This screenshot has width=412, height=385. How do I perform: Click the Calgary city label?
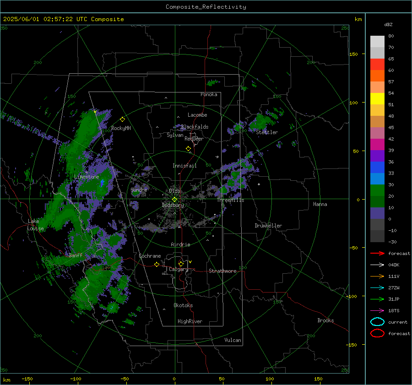click(179, 269)
